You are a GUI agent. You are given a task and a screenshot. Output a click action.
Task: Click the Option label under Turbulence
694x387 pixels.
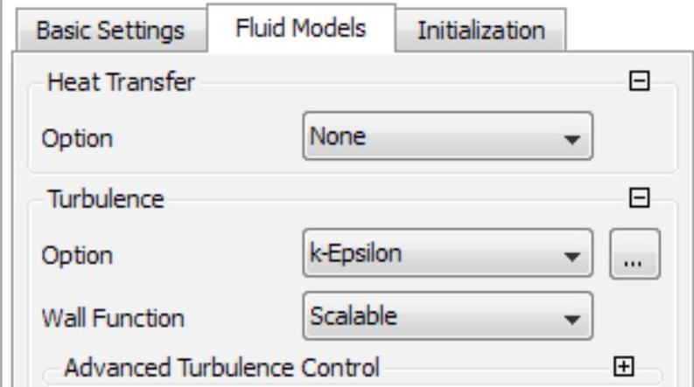77,256
